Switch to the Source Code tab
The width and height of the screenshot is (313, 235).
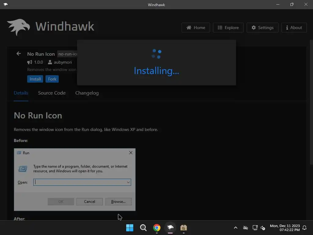[52, 93]
